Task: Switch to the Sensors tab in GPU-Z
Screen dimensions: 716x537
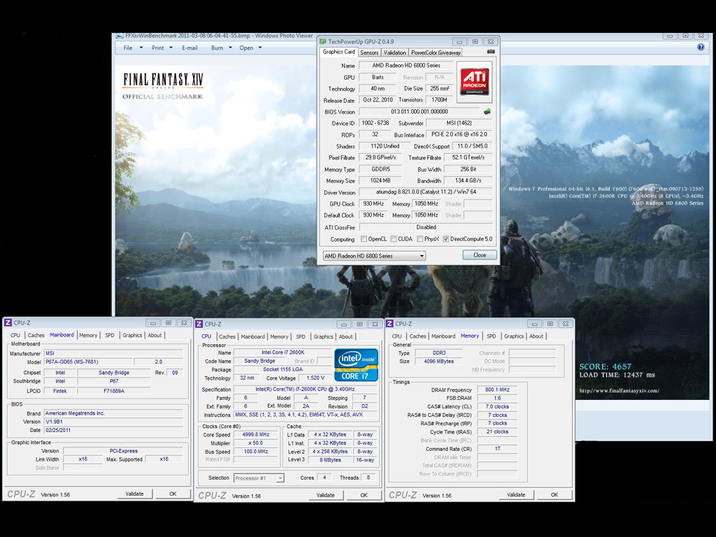Action: pyautogui.click(x=369, y=52)
